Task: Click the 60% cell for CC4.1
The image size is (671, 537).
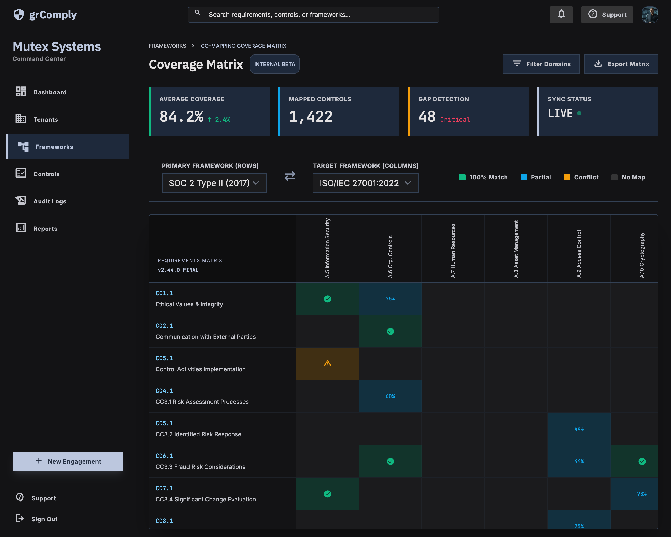Action: pos(390,396)
